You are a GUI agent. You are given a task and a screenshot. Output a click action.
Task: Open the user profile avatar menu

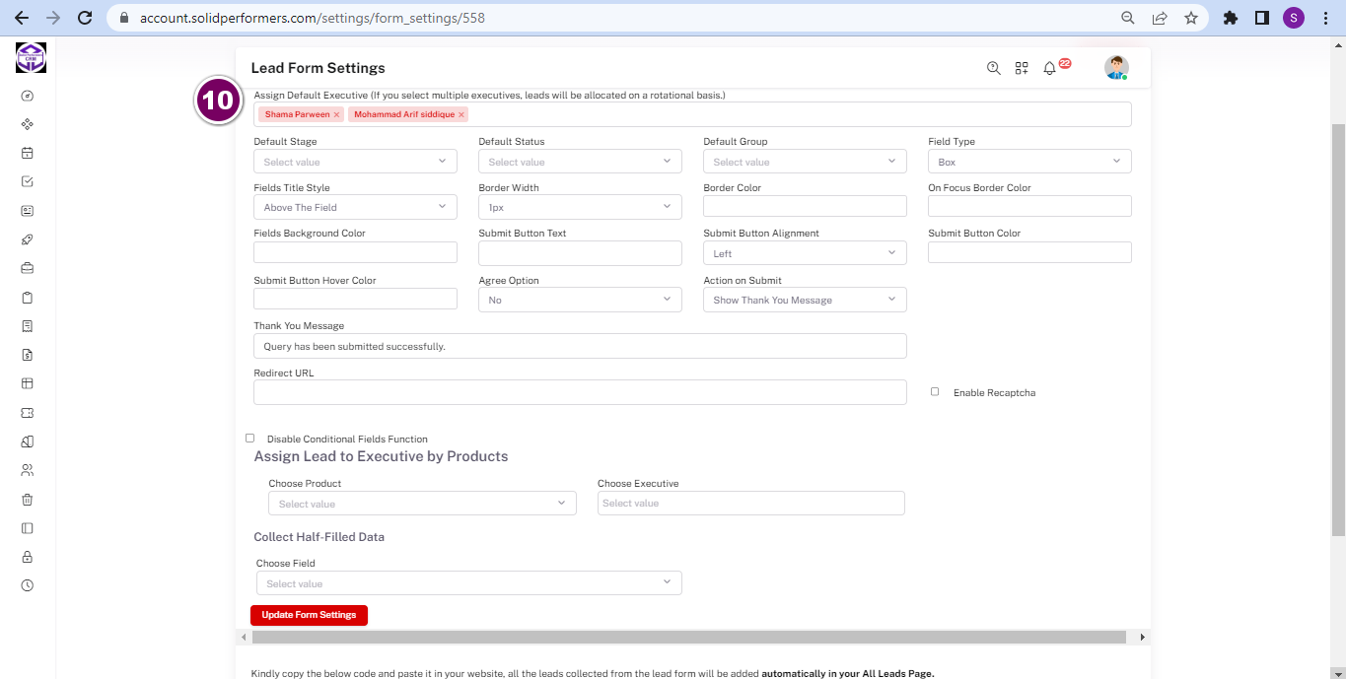(1116, 68)
